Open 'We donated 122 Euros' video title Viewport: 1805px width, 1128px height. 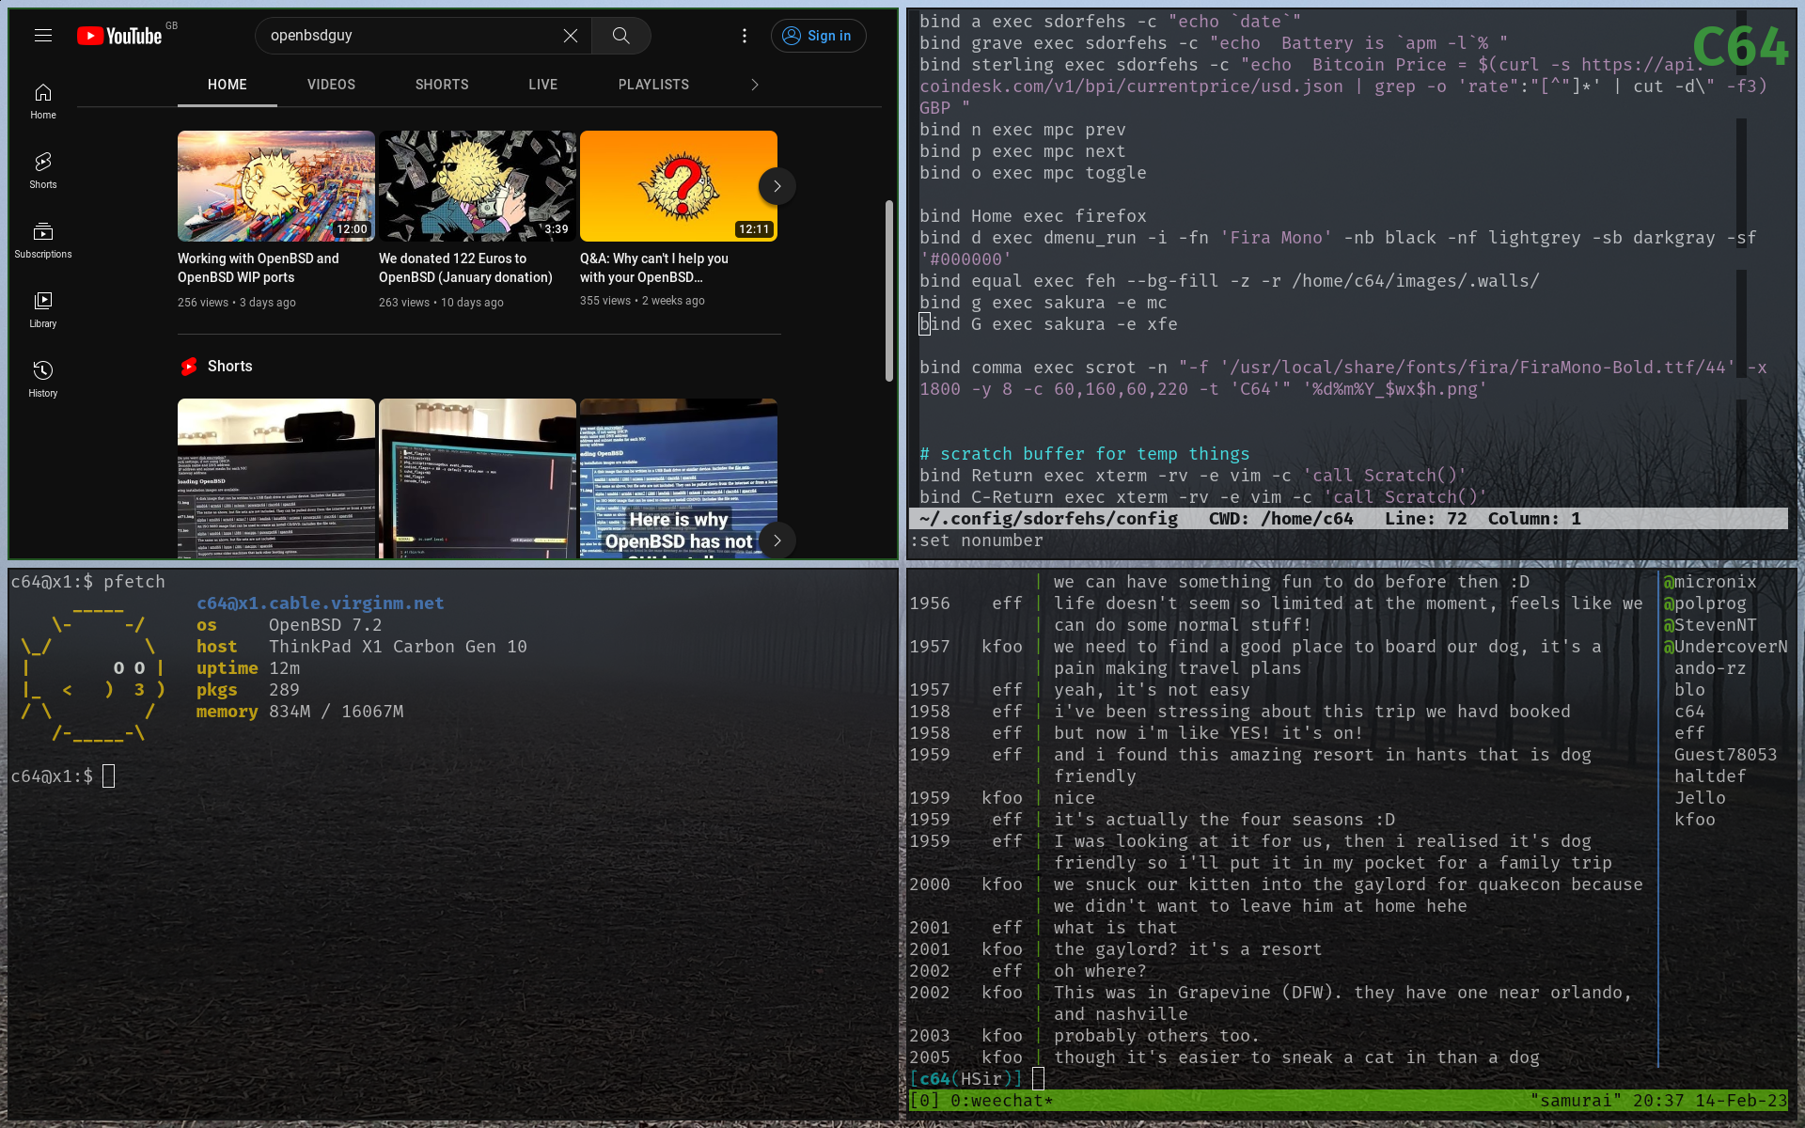[x=465, y=268]
